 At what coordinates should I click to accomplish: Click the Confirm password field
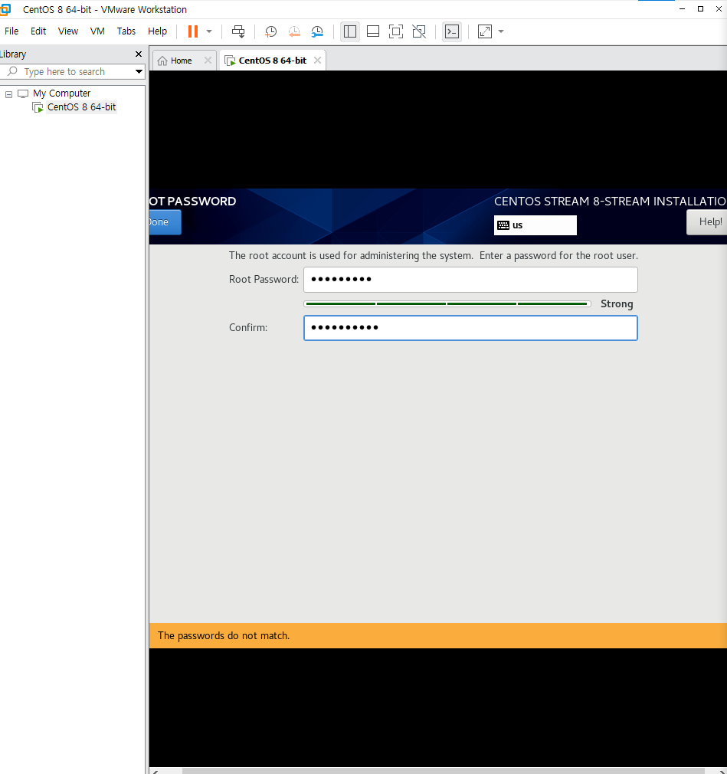(x=470, y=328)
